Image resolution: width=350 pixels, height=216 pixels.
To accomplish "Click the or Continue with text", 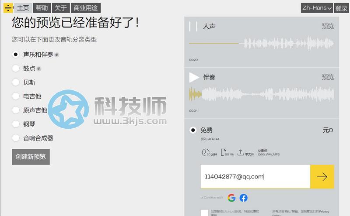I will point(212,197).
